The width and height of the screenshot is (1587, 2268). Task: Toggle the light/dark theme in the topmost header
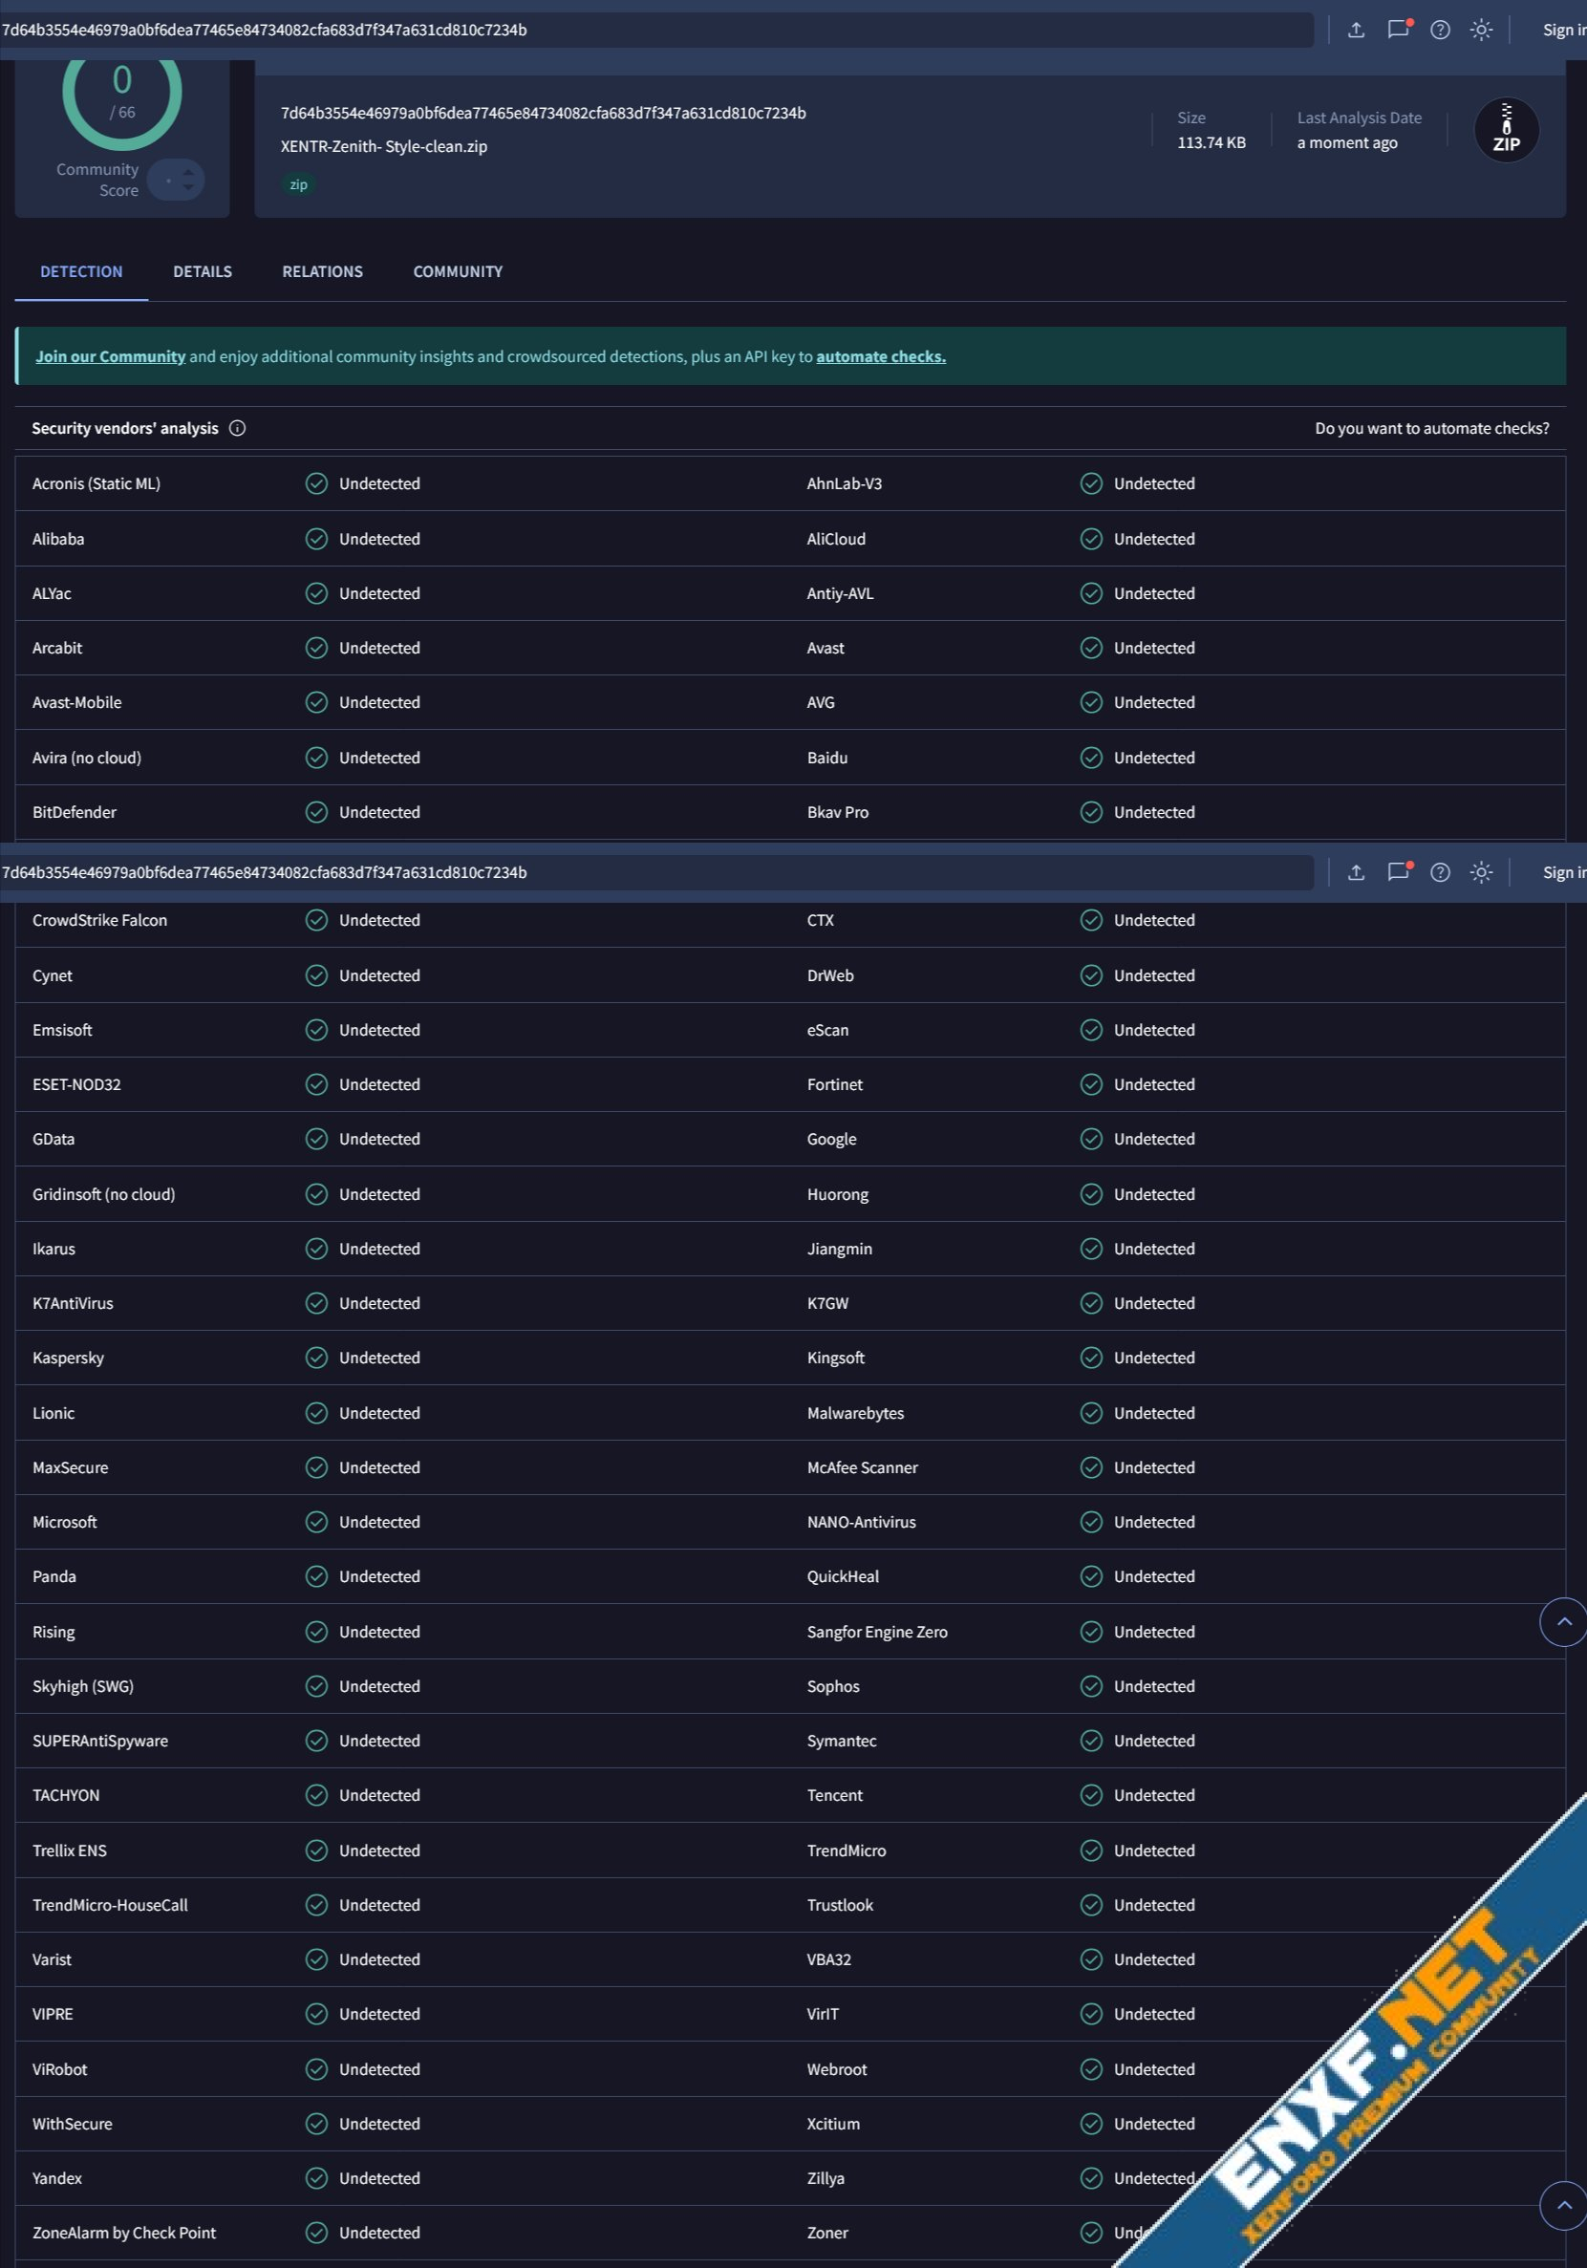[x=1480, y=30]
